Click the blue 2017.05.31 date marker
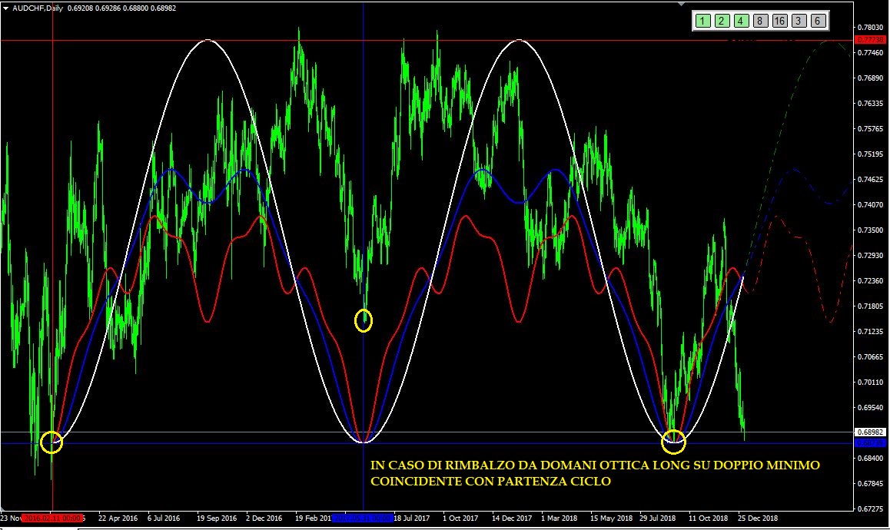 pyautogui.click(x=363, y=518)
